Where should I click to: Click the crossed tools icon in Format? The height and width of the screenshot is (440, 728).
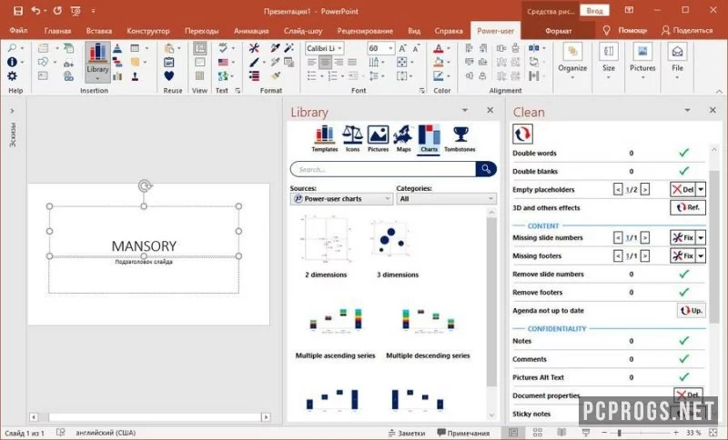coord(254,48)
